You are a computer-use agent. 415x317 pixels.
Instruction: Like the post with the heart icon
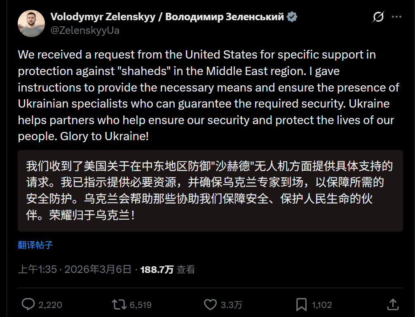pos(210,304)
